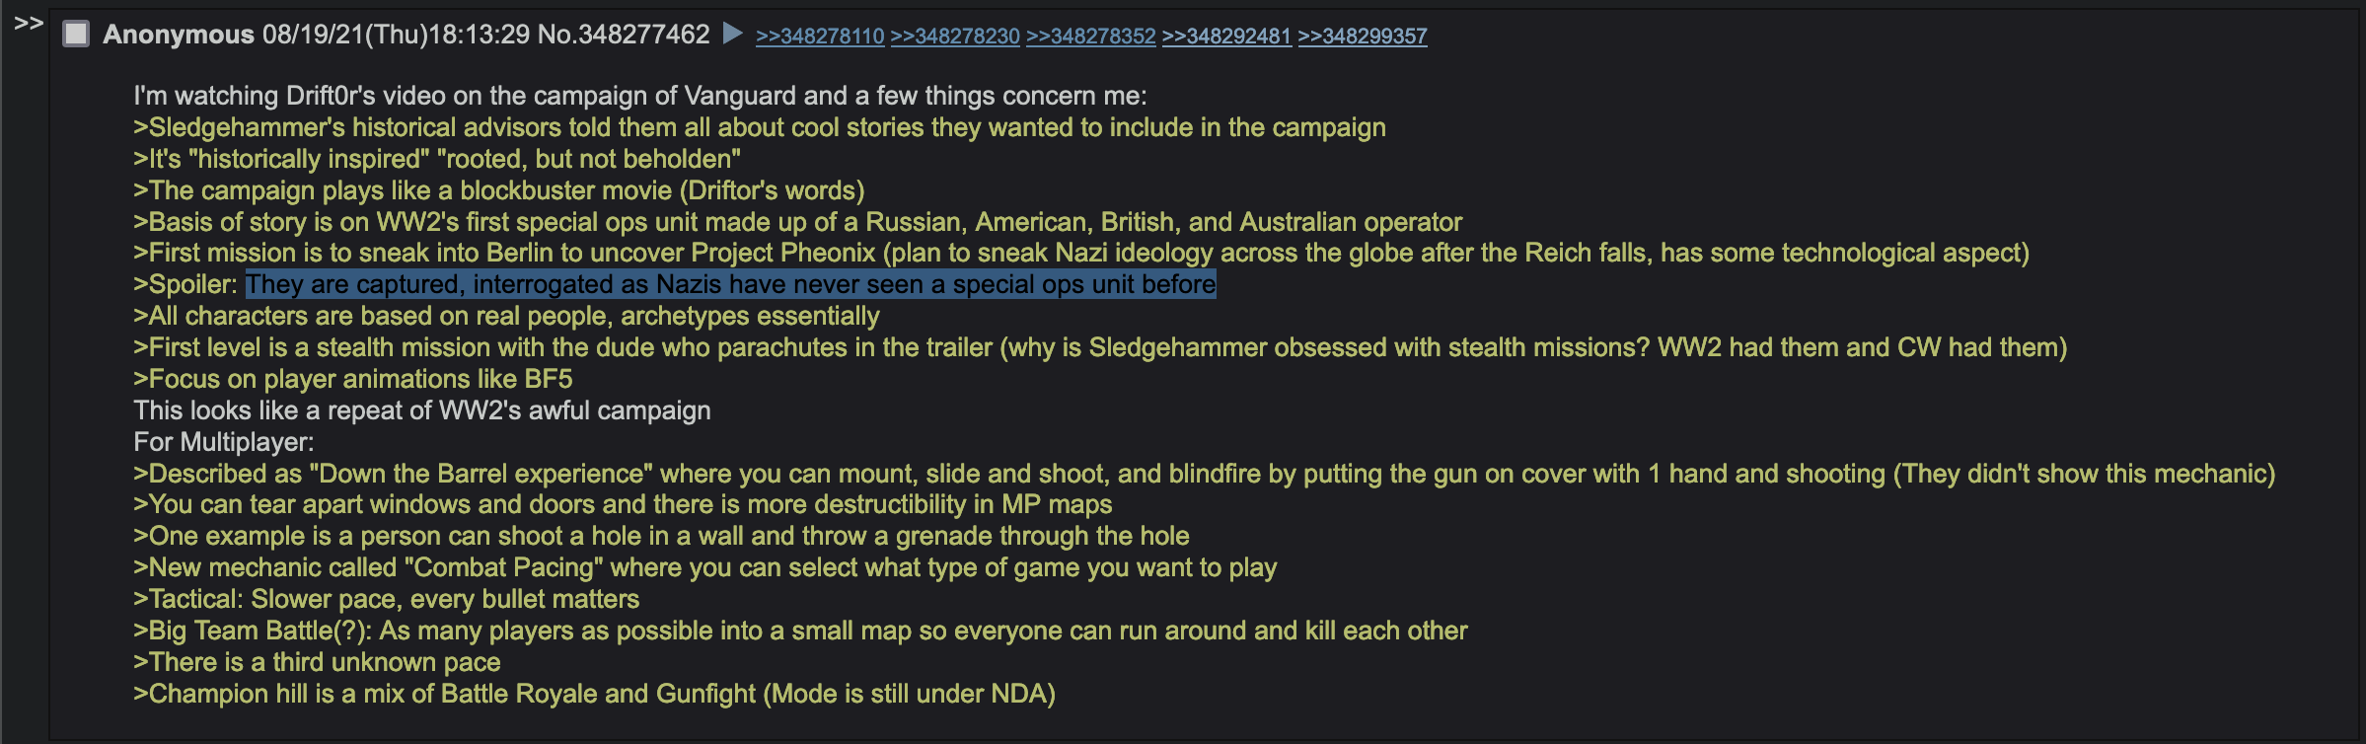Click the Anonymous poster name
The image size is (2366, 744).
click(x=179, y=35)
